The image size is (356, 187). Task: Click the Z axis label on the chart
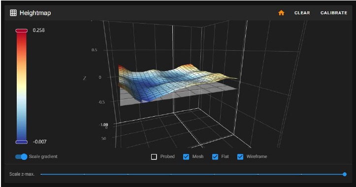coord(85,78)
